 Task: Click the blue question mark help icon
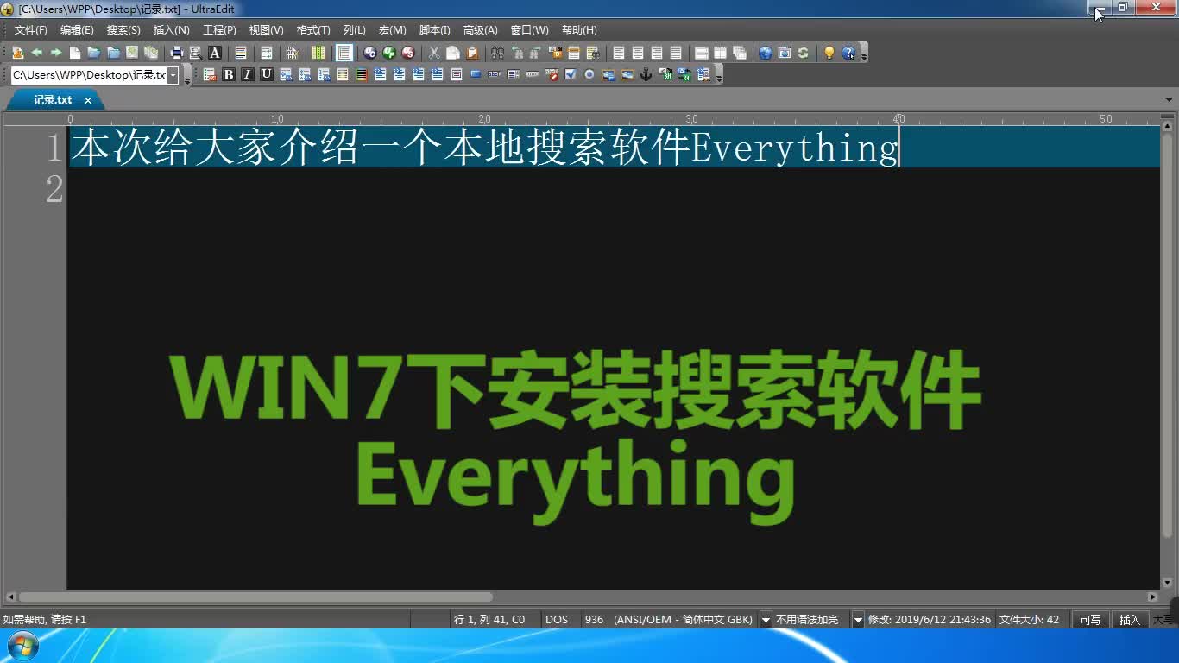coord(848,53)
